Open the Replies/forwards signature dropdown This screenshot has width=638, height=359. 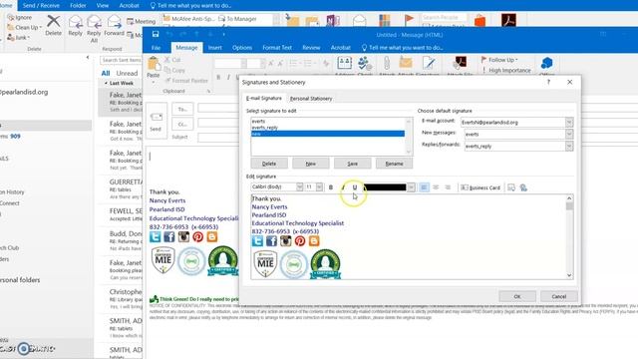coord(569,146)
